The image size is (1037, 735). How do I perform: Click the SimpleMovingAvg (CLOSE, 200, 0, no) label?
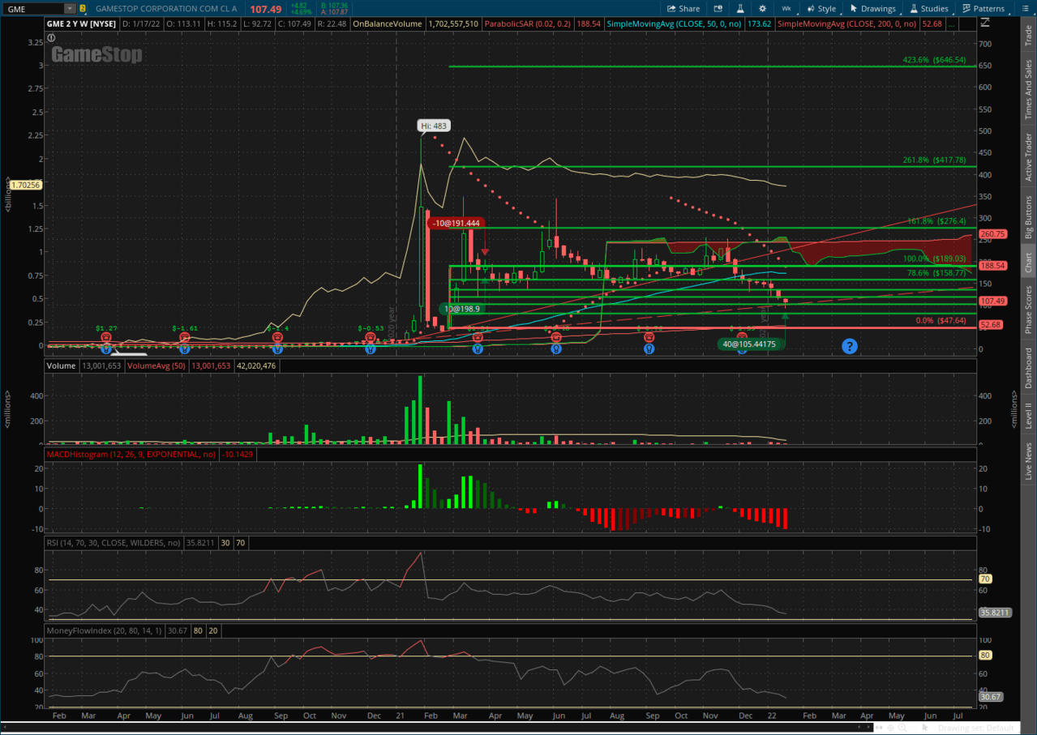tap(846, 24)
